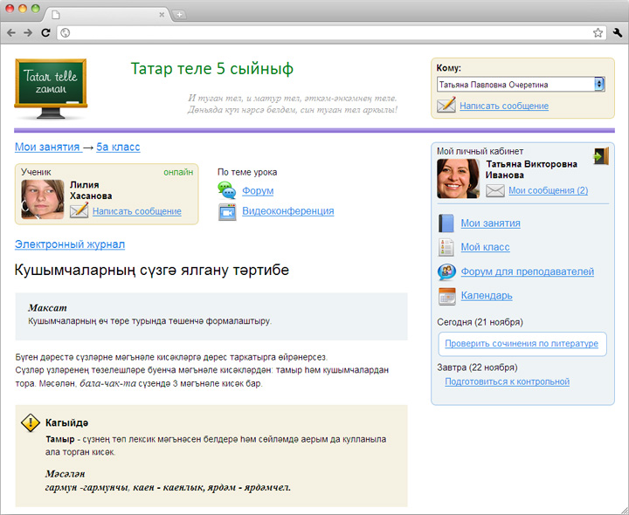Go back with the browser back arrow
This screenshot has width=629, height=515.
pyautogui.click(x=11, y=33)
